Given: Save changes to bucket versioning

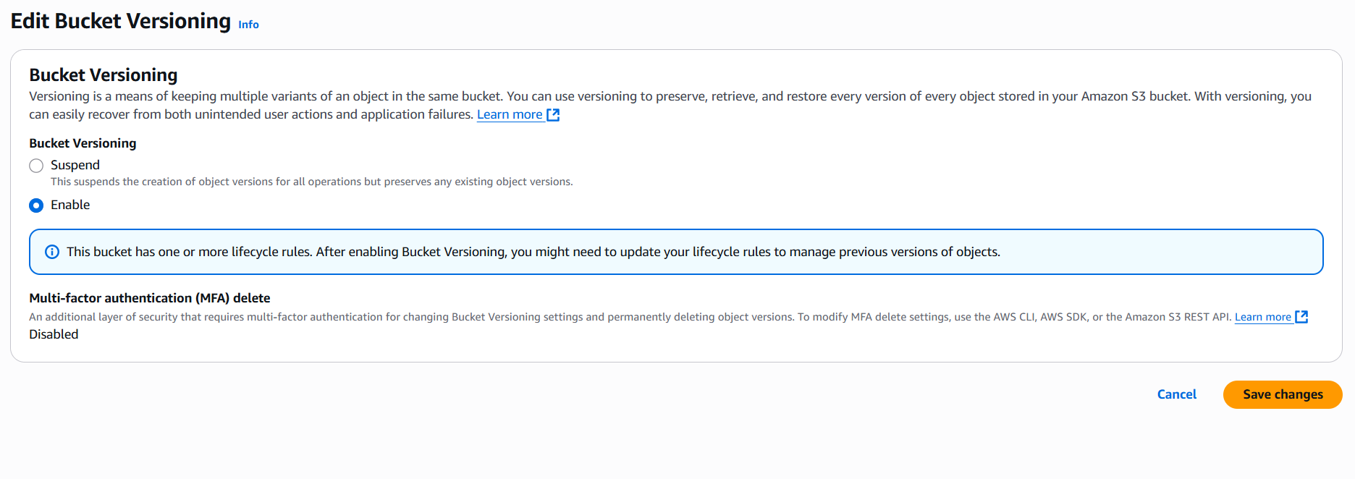Looking at the screenshot, I should tap(1283, 394).
